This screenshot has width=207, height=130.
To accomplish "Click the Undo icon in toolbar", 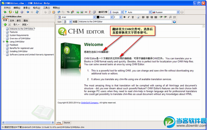I will pos(59,12).
